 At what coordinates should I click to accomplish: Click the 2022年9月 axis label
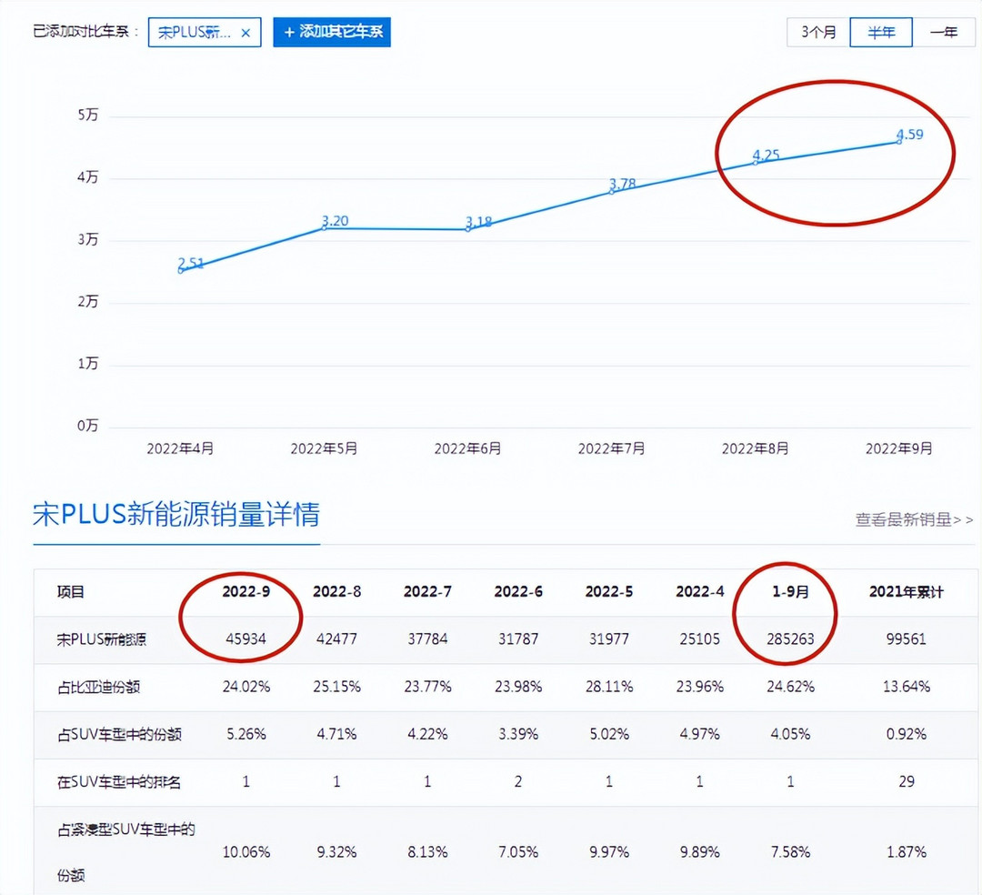[x=899, y=448]
